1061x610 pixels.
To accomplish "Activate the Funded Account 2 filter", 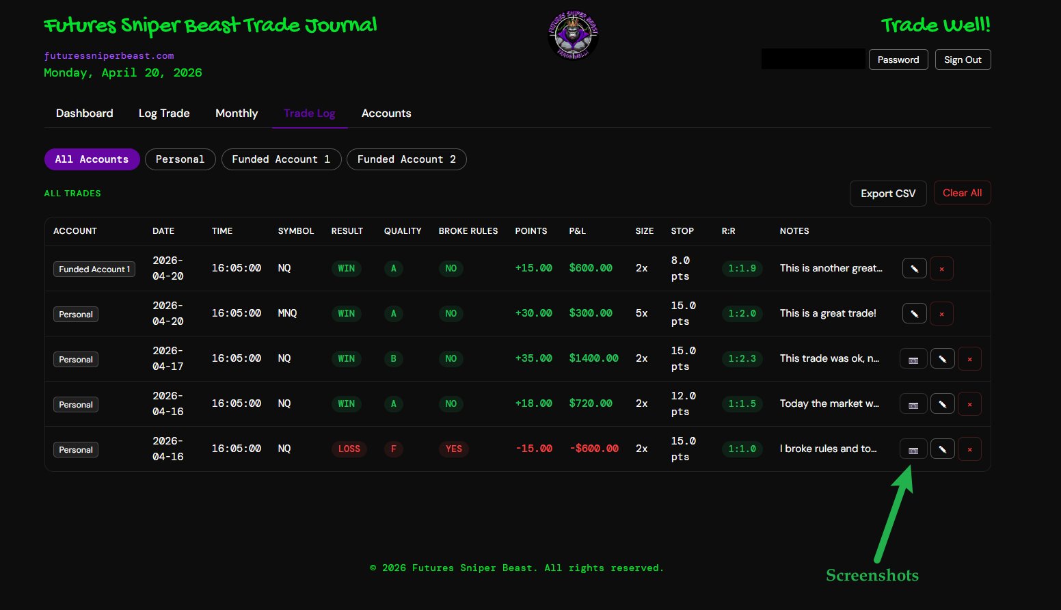I will (406, 159).
